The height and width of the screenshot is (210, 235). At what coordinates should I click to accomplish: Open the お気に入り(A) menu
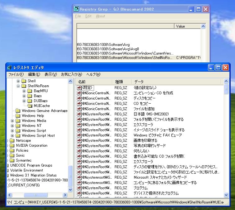pyautogui.click(x=72, y=74)
